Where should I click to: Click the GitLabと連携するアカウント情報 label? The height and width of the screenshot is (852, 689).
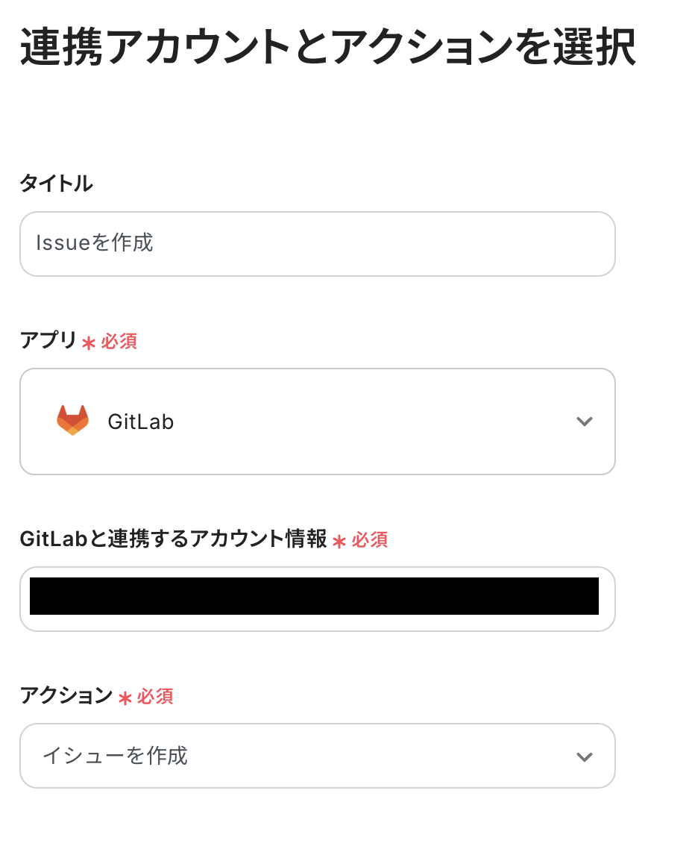(x=173, y=539)
